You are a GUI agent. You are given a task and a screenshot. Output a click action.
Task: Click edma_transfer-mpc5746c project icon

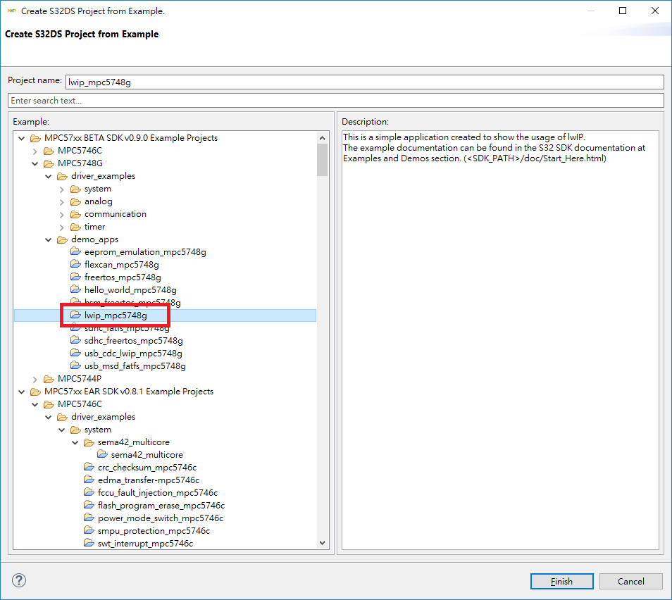pos(89,480)
